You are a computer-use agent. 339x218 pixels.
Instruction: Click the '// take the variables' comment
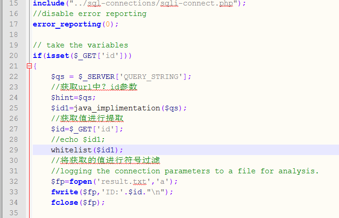[80, 45]
